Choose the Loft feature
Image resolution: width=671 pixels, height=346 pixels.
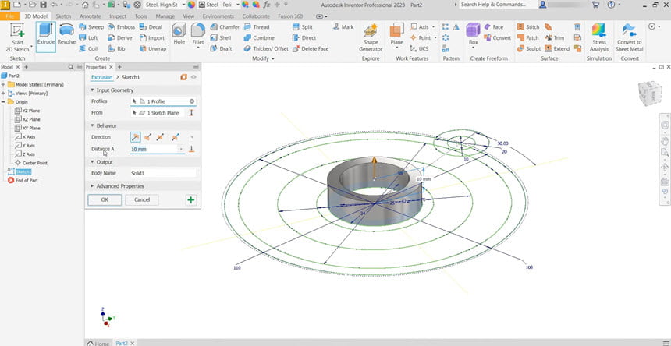point(89,37)
